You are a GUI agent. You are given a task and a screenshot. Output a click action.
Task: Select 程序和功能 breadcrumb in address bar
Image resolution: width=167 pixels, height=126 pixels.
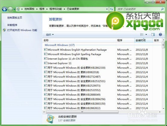coord(55,9)
